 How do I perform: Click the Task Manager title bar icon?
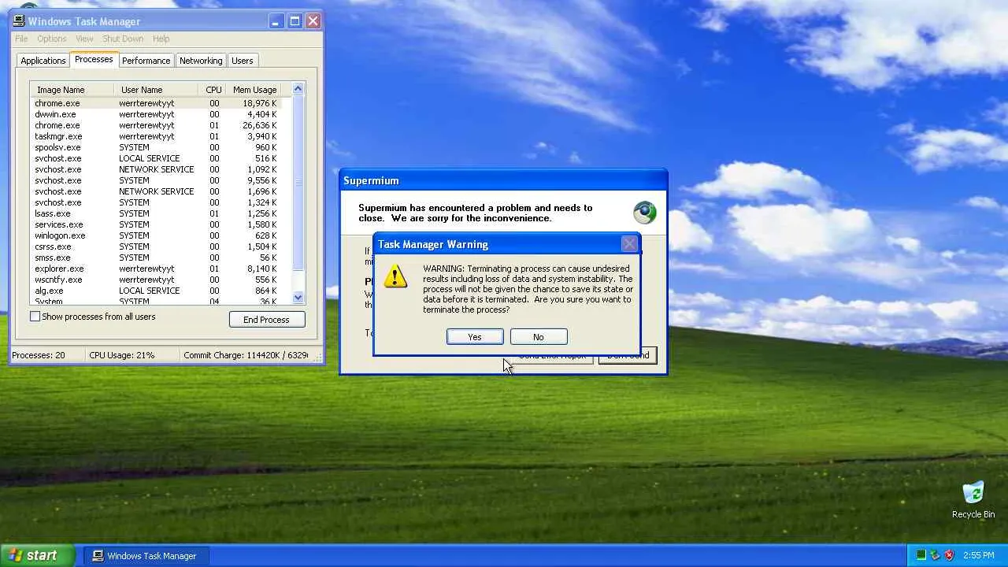click(x=19, y=21)
